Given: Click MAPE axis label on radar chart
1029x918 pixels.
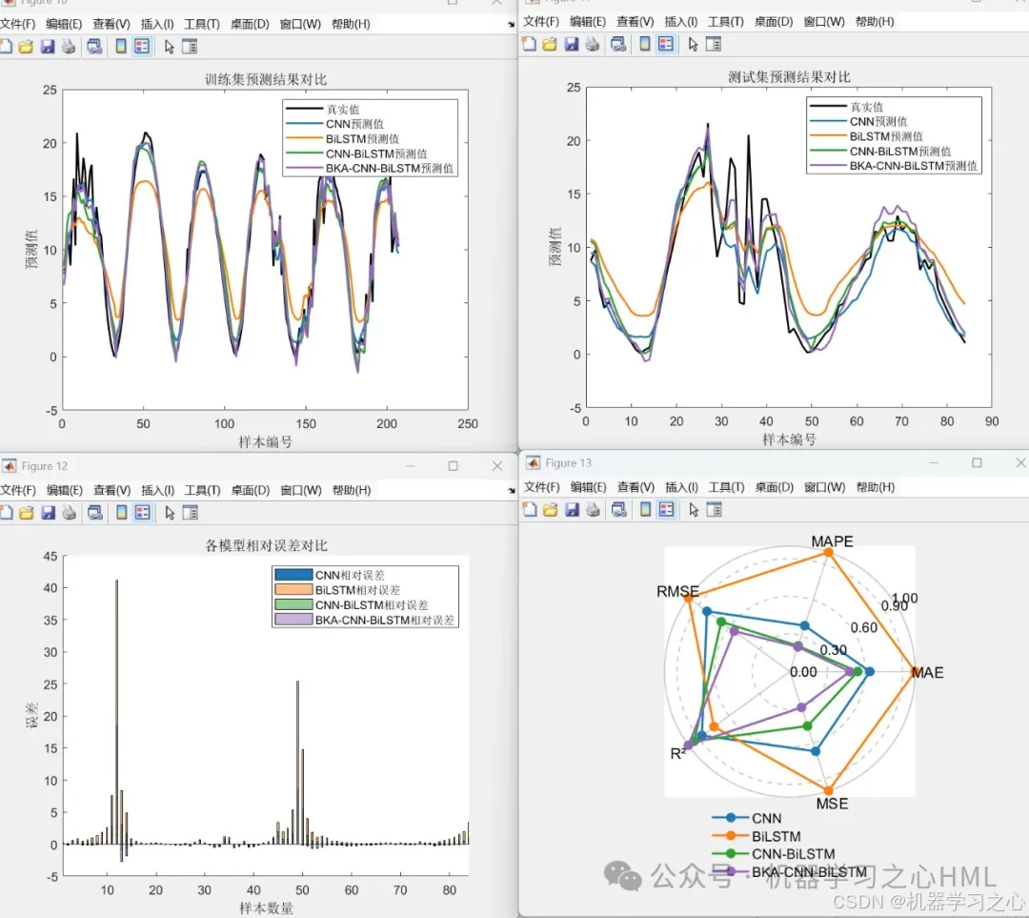Looking at the screenshot, I should coord(832,541).
